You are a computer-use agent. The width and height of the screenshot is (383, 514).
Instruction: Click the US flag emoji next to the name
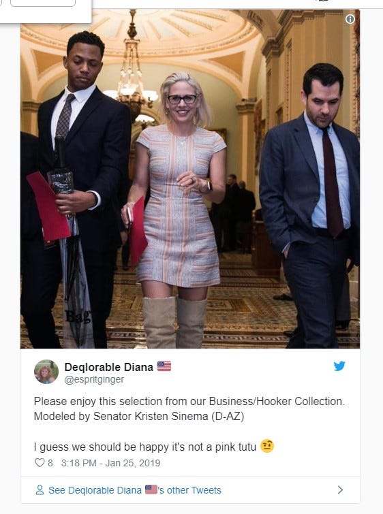tap(164, 366)
